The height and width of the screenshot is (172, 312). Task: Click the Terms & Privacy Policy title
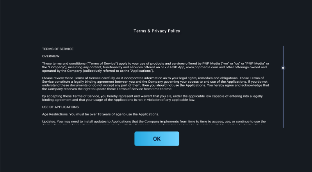(x=157, y=31)
